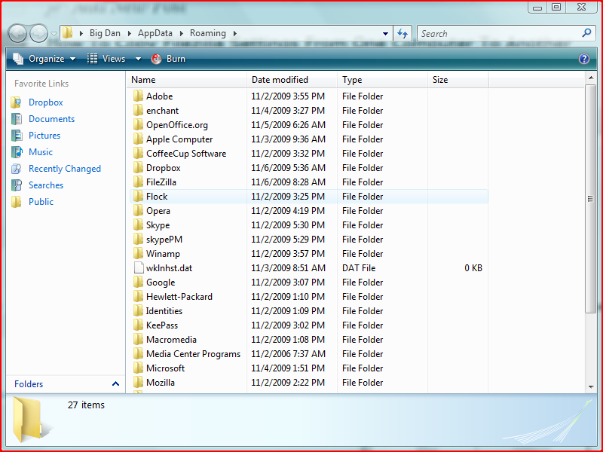Click the magnifying glass search icon

tap(586, 33)
